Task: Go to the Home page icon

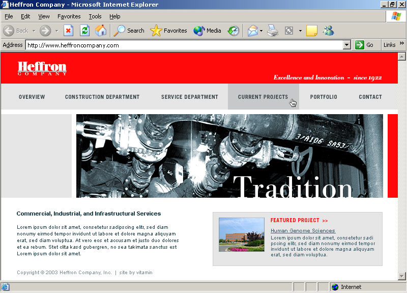Action: [101, 31]
